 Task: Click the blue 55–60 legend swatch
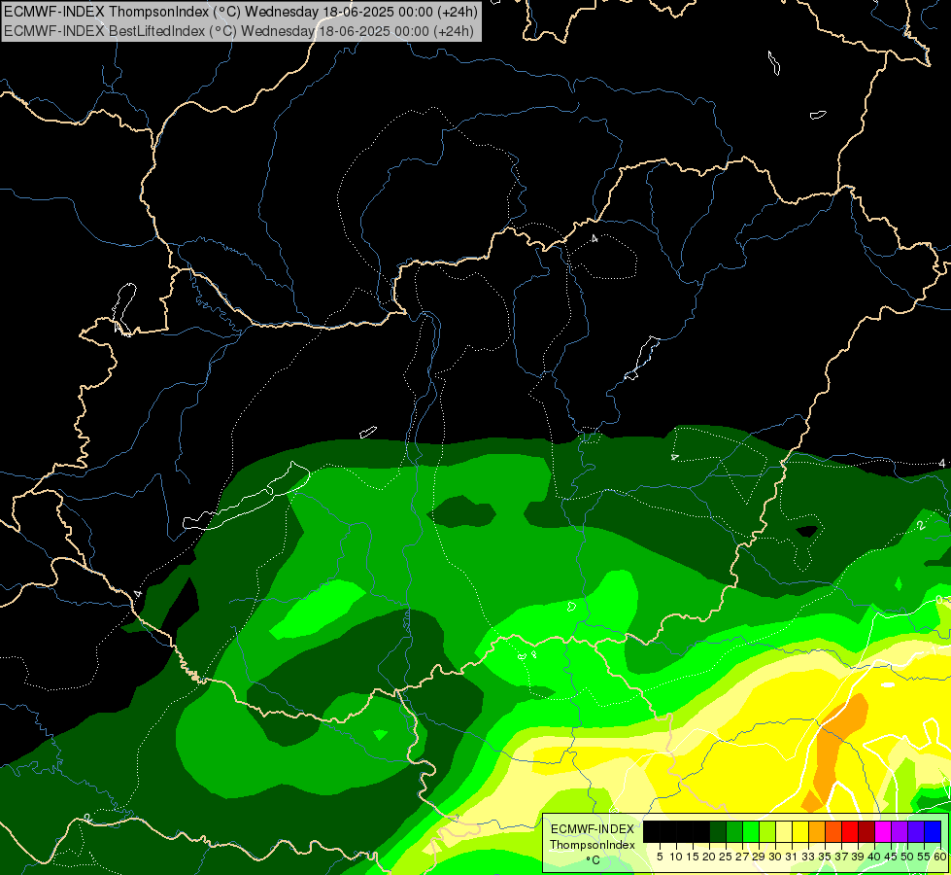tap(933, 832)
